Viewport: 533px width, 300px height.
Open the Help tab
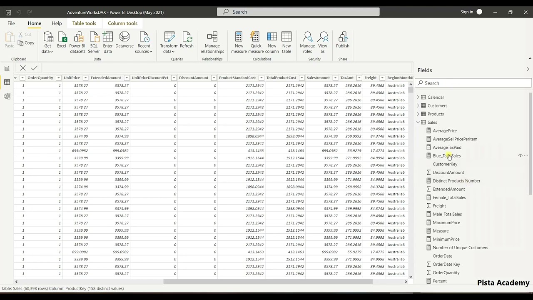[x=57, y=23]
